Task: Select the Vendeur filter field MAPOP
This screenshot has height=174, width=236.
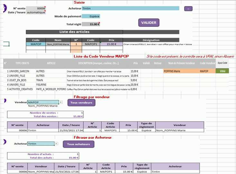Action: 43,102
